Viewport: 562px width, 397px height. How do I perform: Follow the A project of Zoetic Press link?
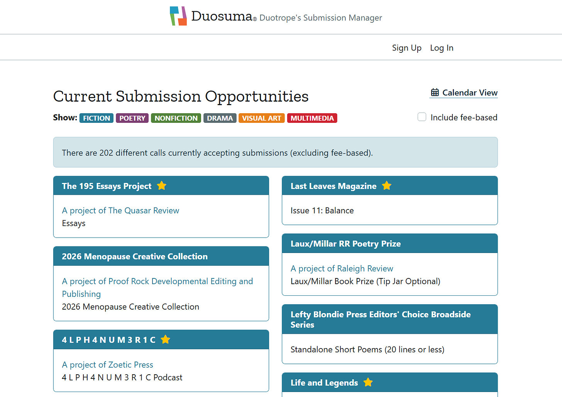(108, 365)
